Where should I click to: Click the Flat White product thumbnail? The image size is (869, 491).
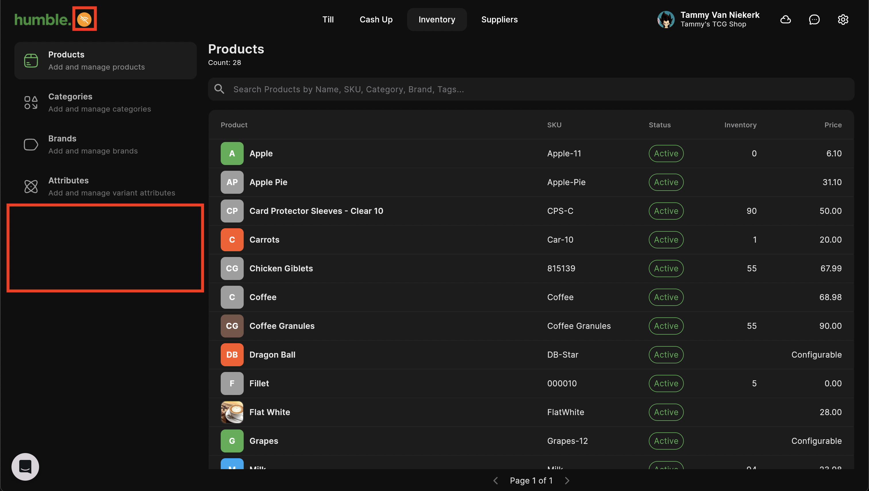point(232,412)
